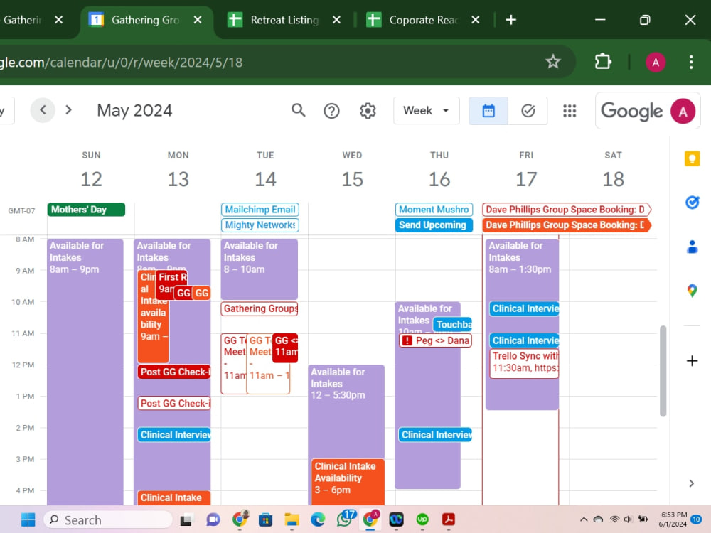Open Google account avatar in calendar header
711x533 pixels.
tap(683, 111)
